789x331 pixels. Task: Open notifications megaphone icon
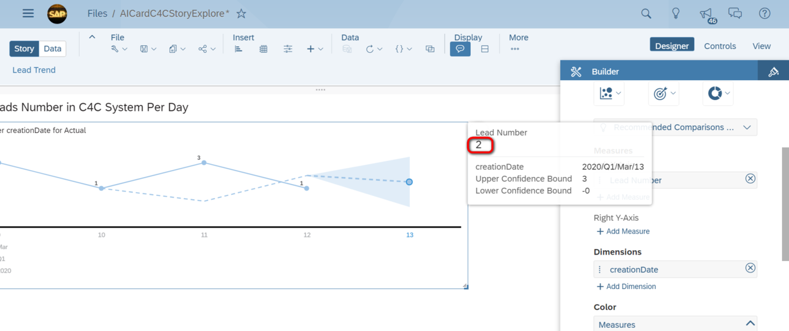(x=706, y=14)
